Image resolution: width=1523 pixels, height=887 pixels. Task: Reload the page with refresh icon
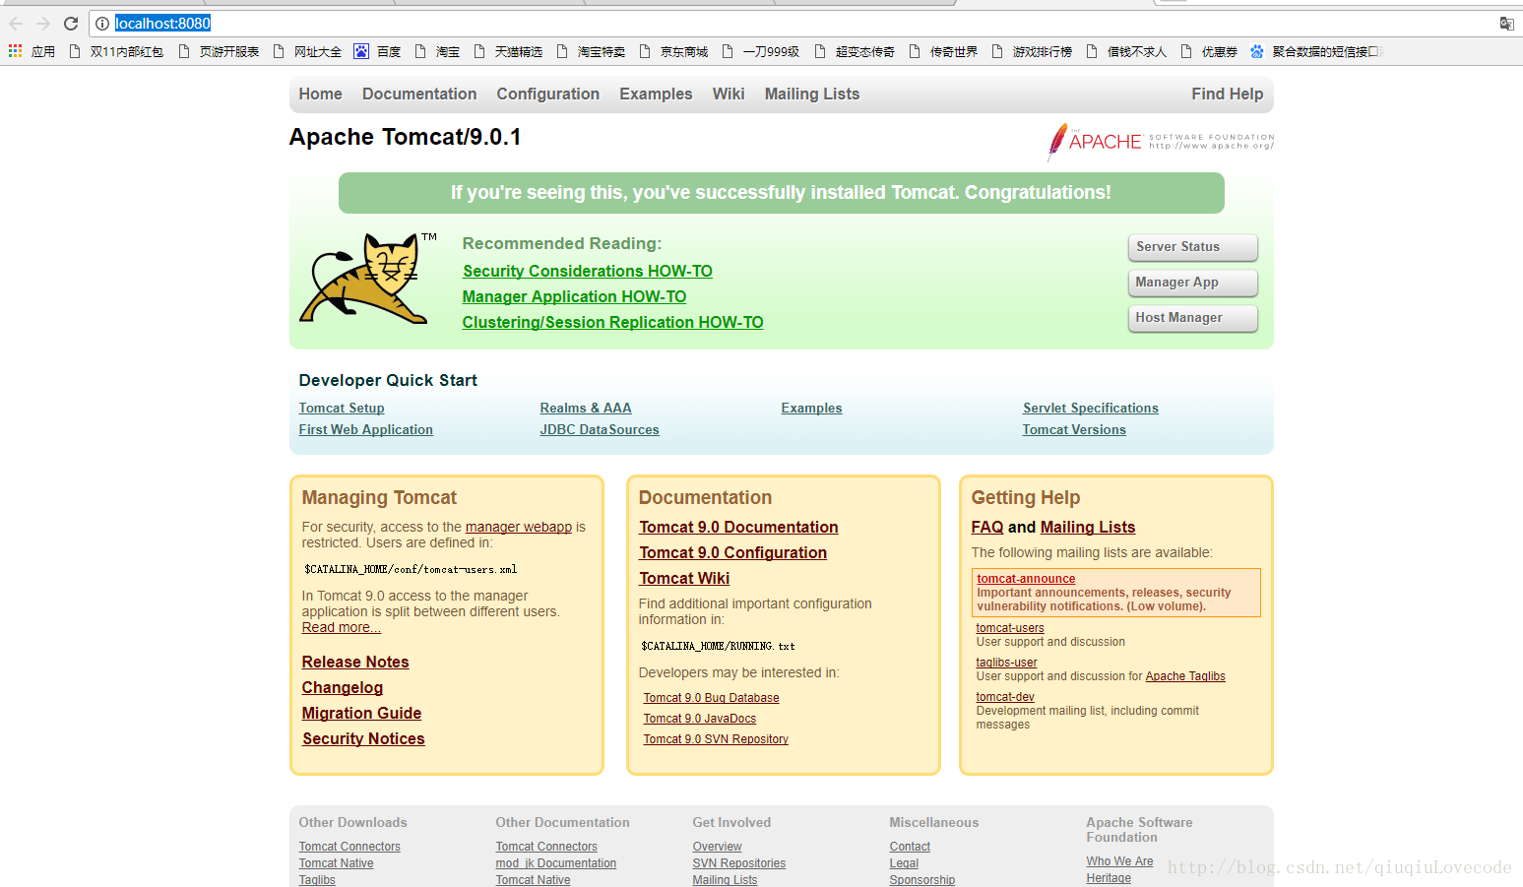(x=71, y=24)
